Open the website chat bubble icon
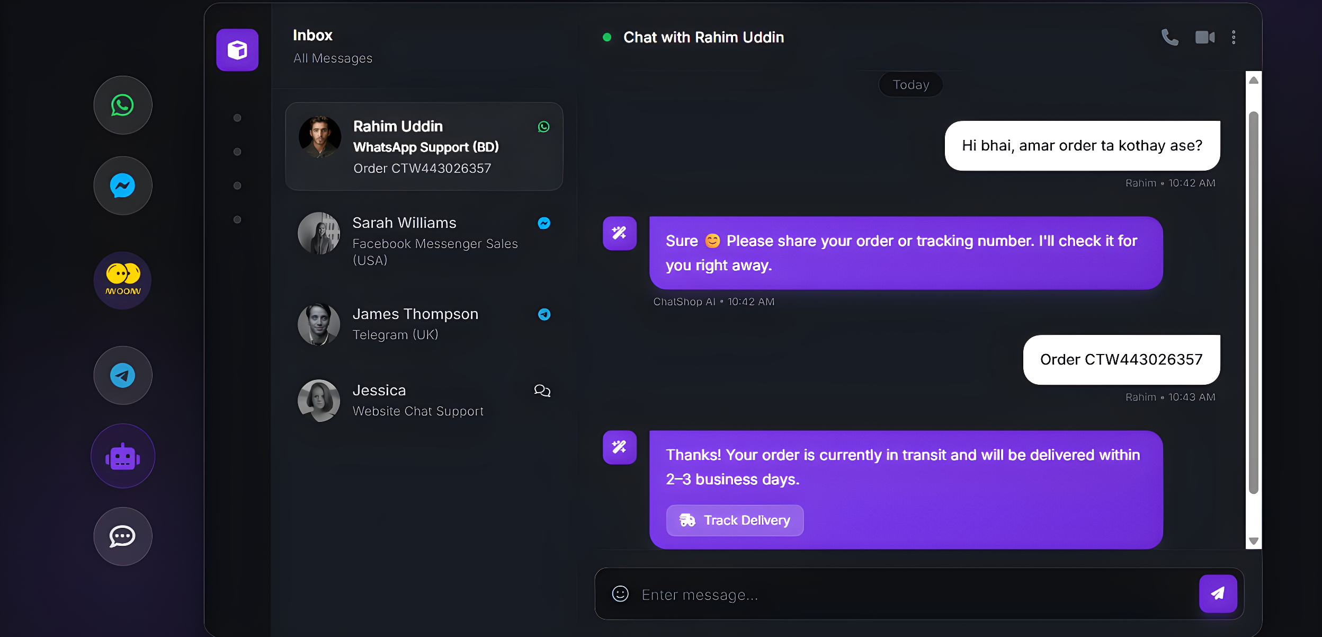This screenshot has height=637, width=1322. pyautogui.click(x=123, y=536)
